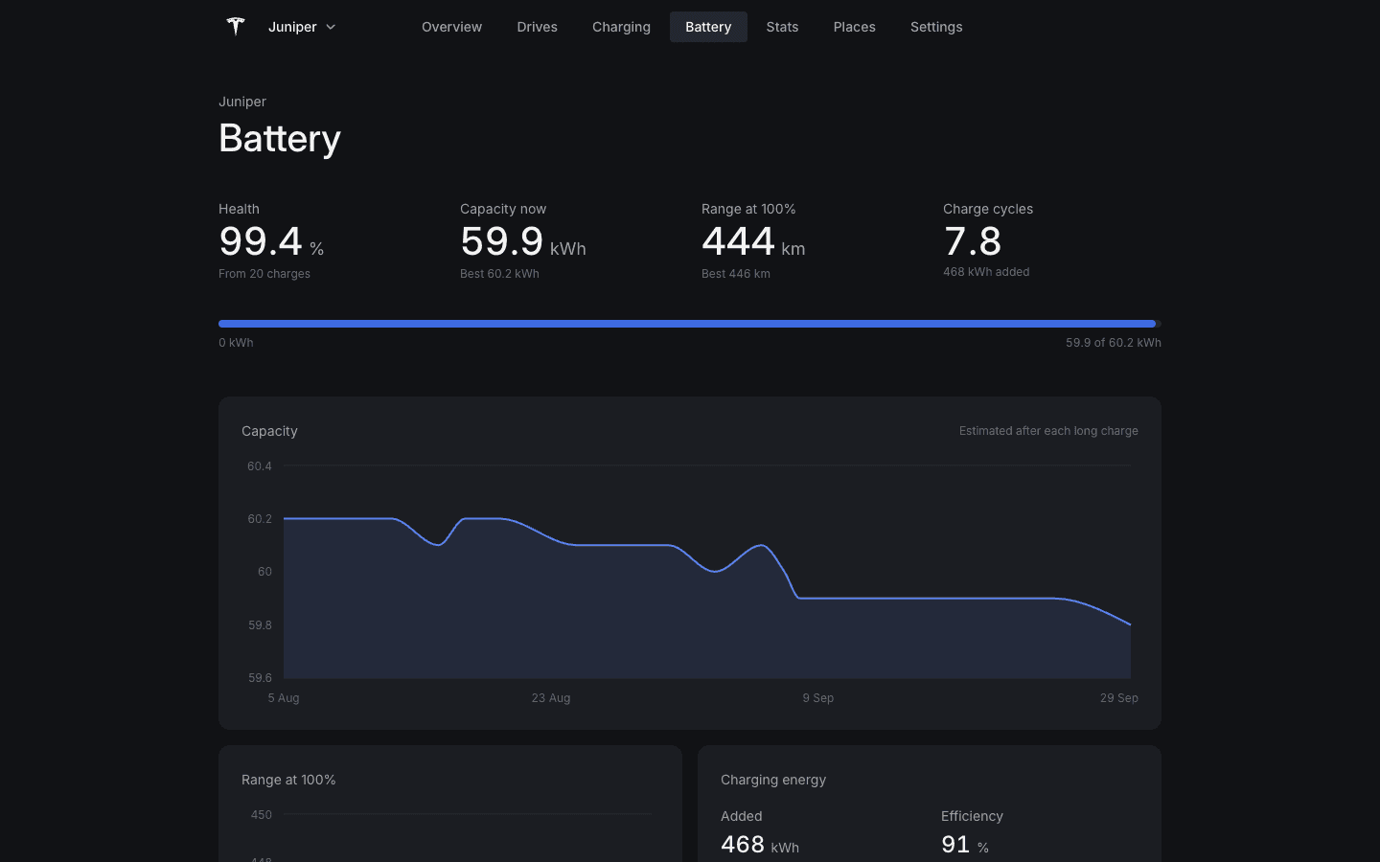The image size is (1380, 862).
Task: Click the Battery page heading
Action: (280, 139)
